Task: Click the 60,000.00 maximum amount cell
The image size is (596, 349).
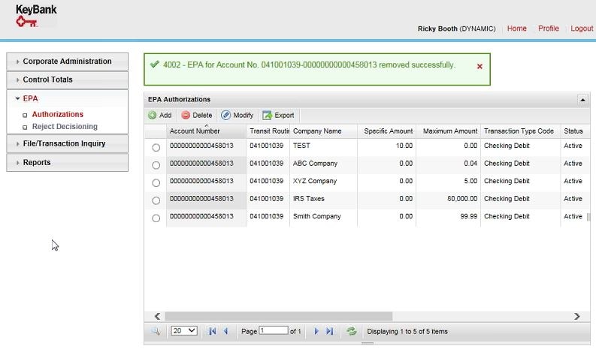Action: (449, 199)
